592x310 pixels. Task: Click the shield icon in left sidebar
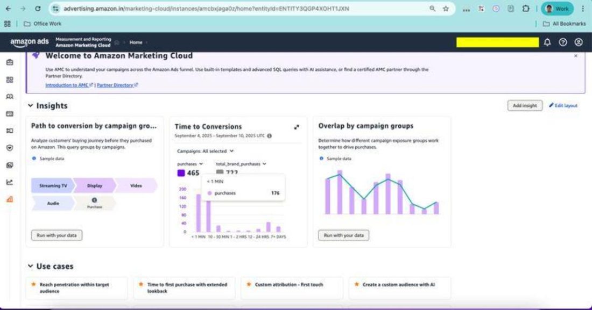click(10, 148)
